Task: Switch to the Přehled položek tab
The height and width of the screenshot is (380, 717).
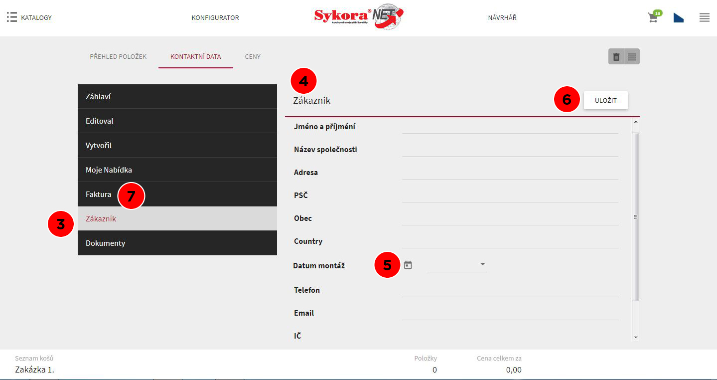Action: (x=118, y=57)
